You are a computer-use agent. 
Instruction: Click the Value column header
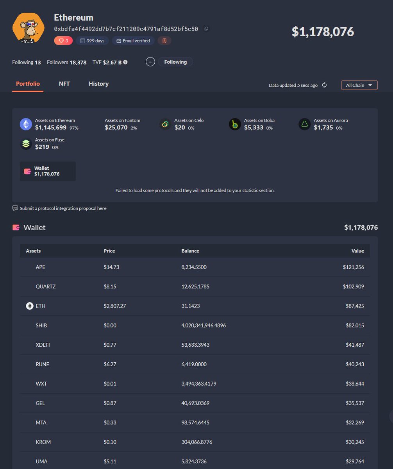coord(357,251)
